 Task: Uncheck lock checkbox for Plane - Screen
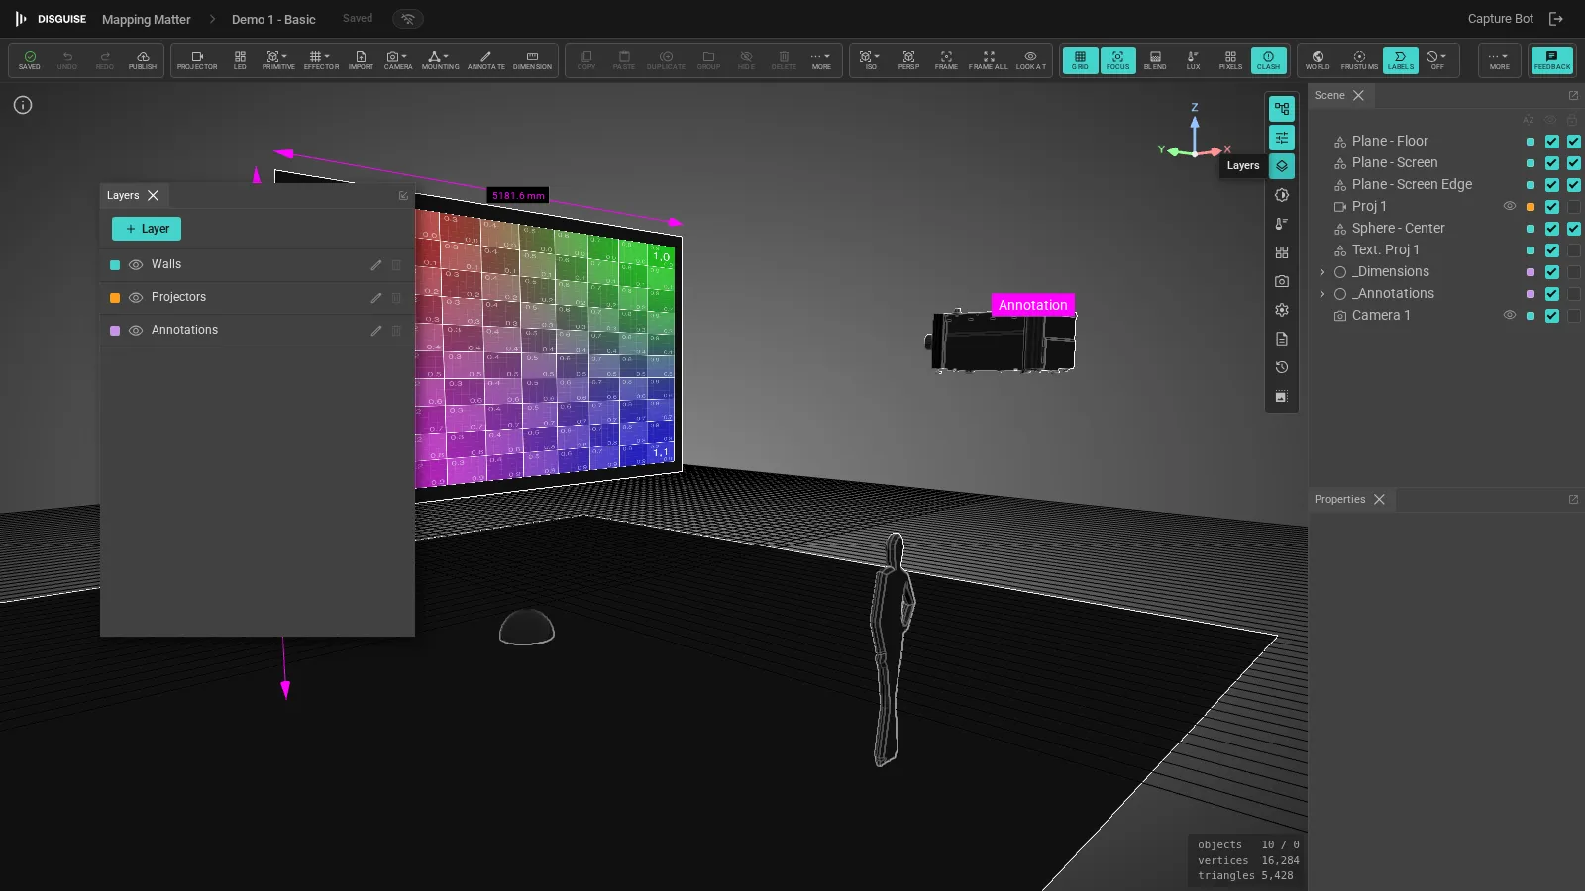[1574, 163]
